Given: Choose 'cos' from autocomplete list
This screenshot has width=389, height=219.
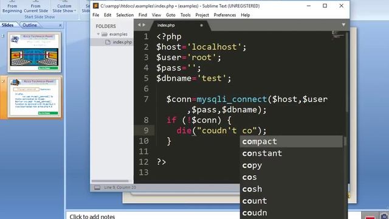Looking at the screenshot, I should (x=291, y=177).
